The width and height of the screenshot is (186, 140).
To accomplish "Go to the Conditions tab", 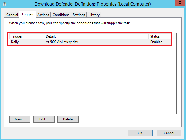I will tap(61, 15).
